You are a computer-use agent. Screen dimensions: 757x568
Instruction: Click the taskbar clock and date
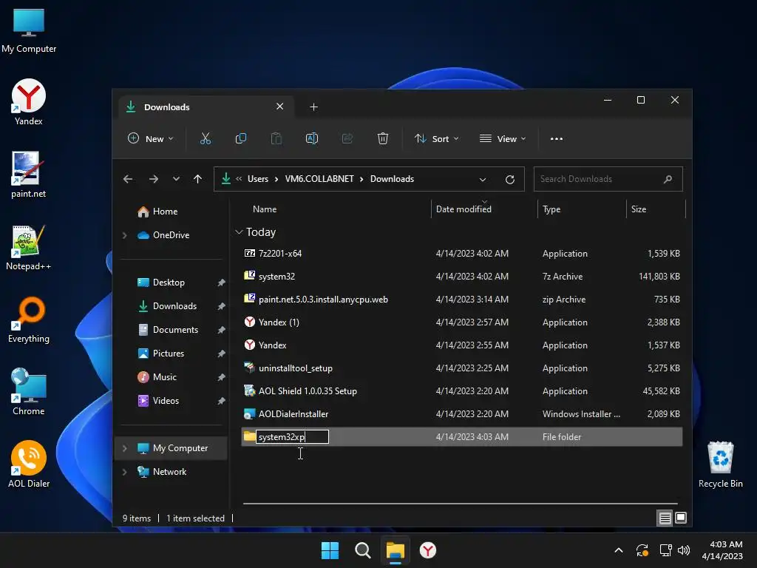(722, 550)
